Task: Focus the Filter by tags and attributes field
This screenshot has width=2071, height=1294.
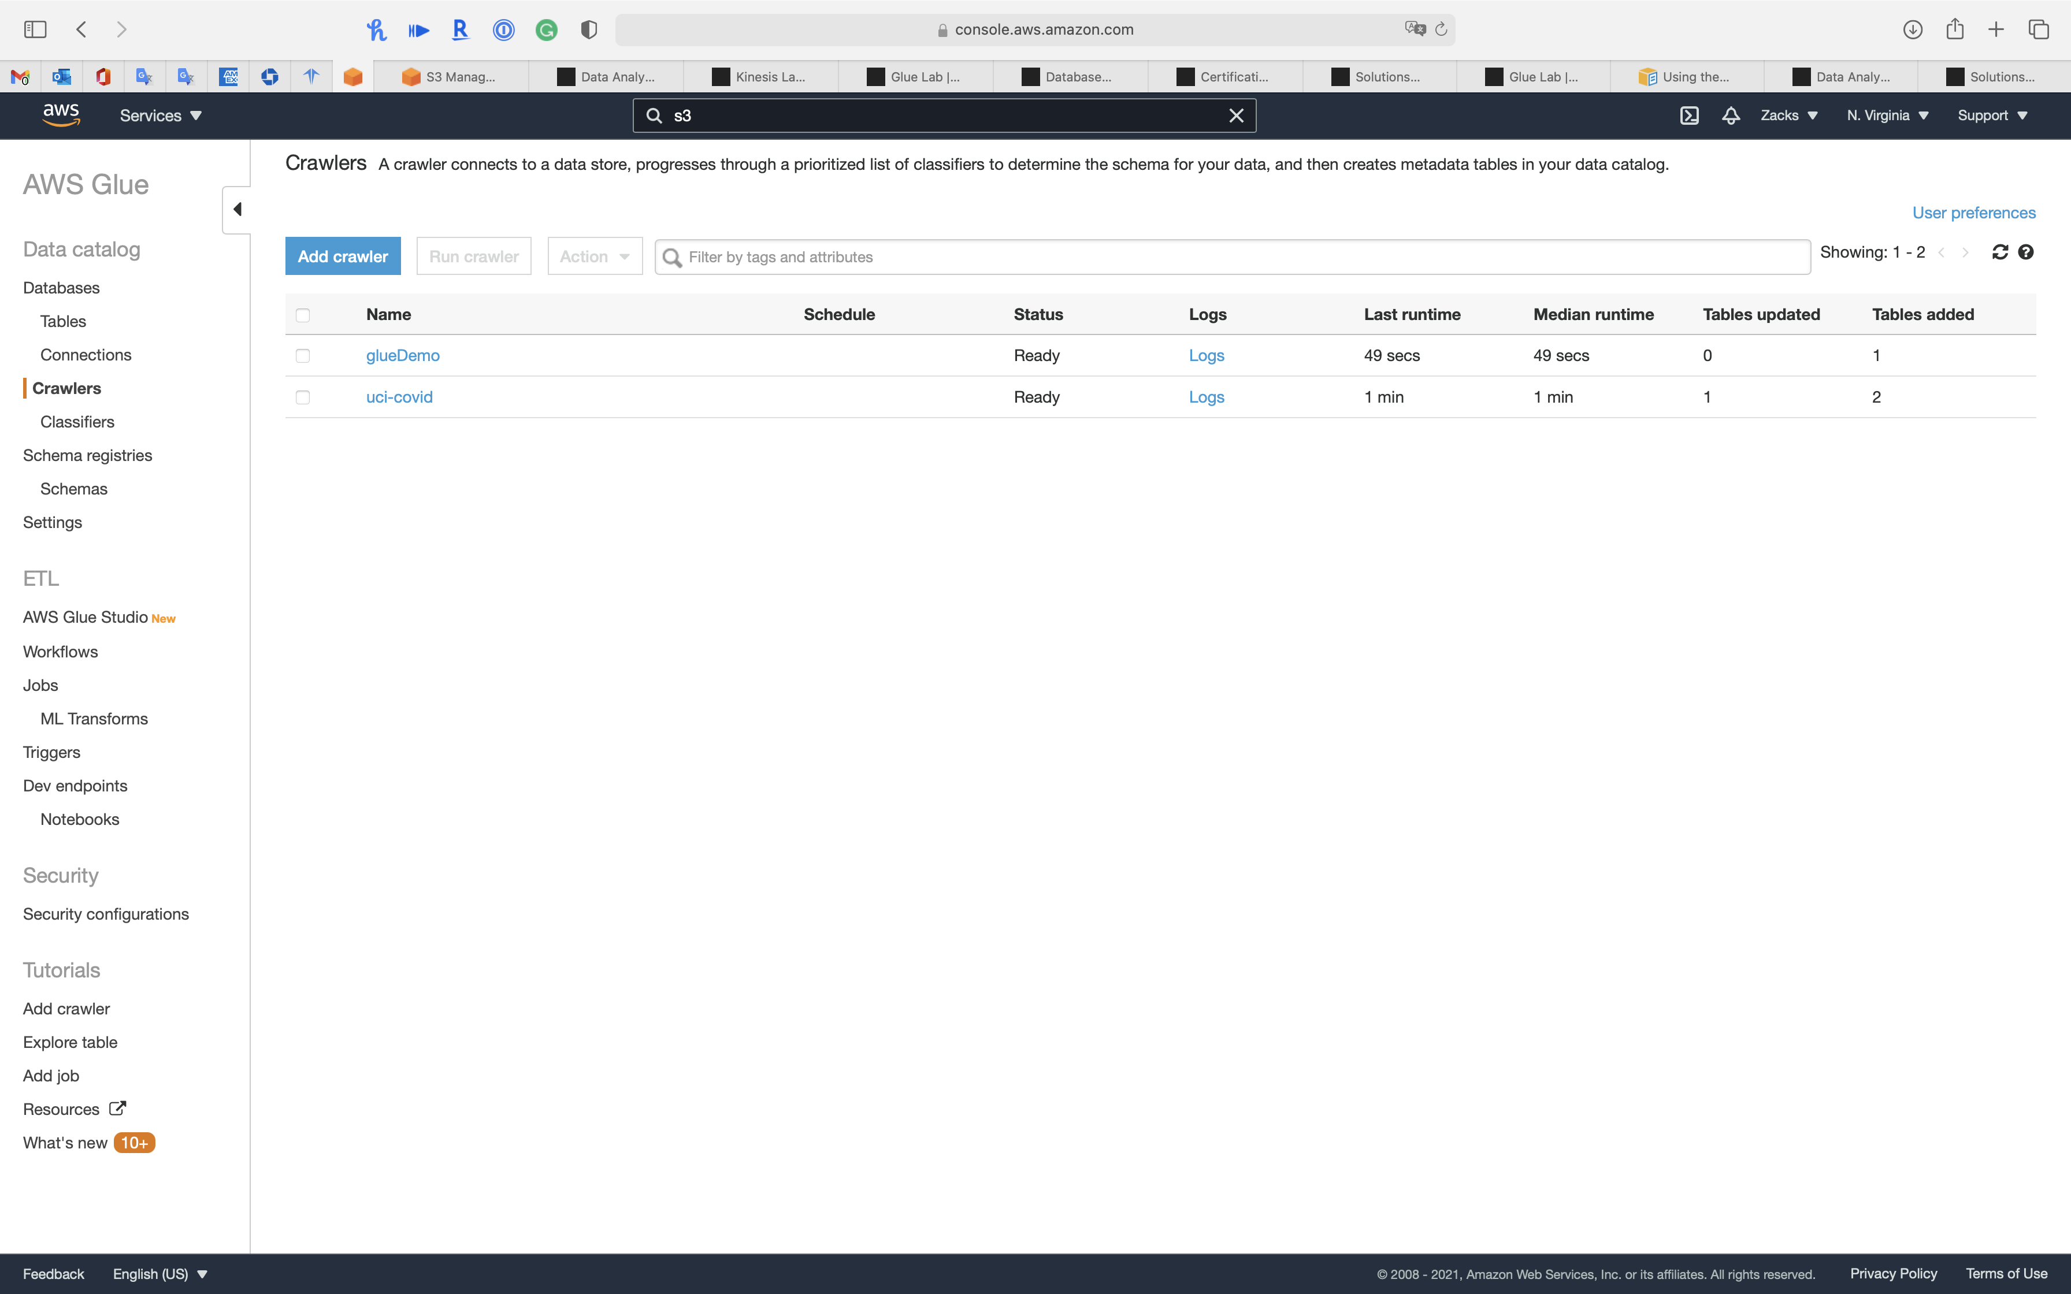Action: [x=1233, y=256]
